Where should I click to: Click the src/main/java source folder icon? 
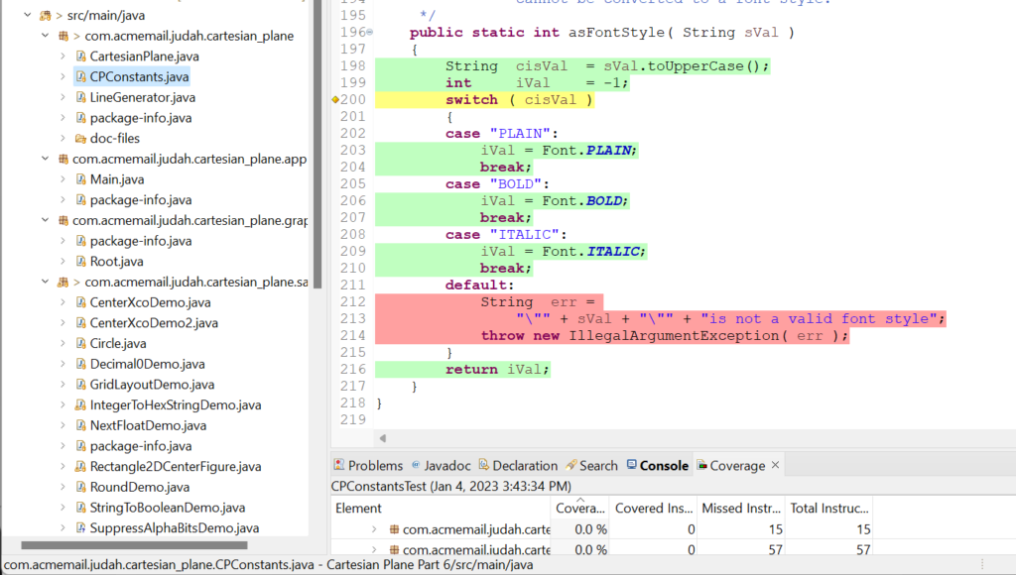tap(44, 16)
